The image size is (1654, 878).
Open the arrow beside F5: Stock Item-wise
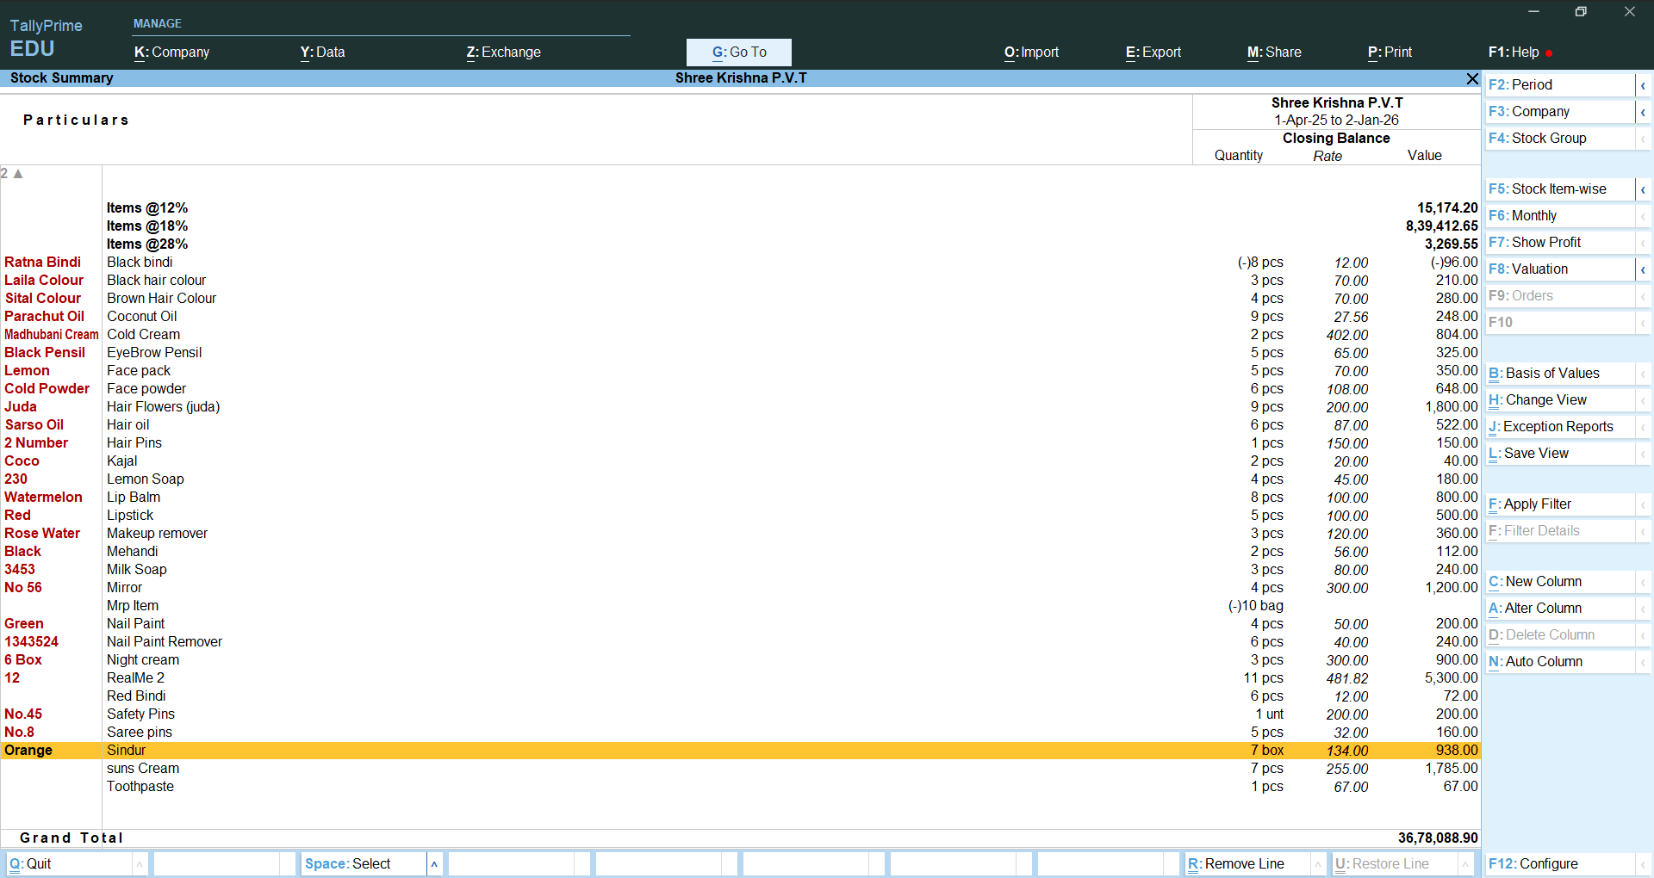(x=1643, y=189)
